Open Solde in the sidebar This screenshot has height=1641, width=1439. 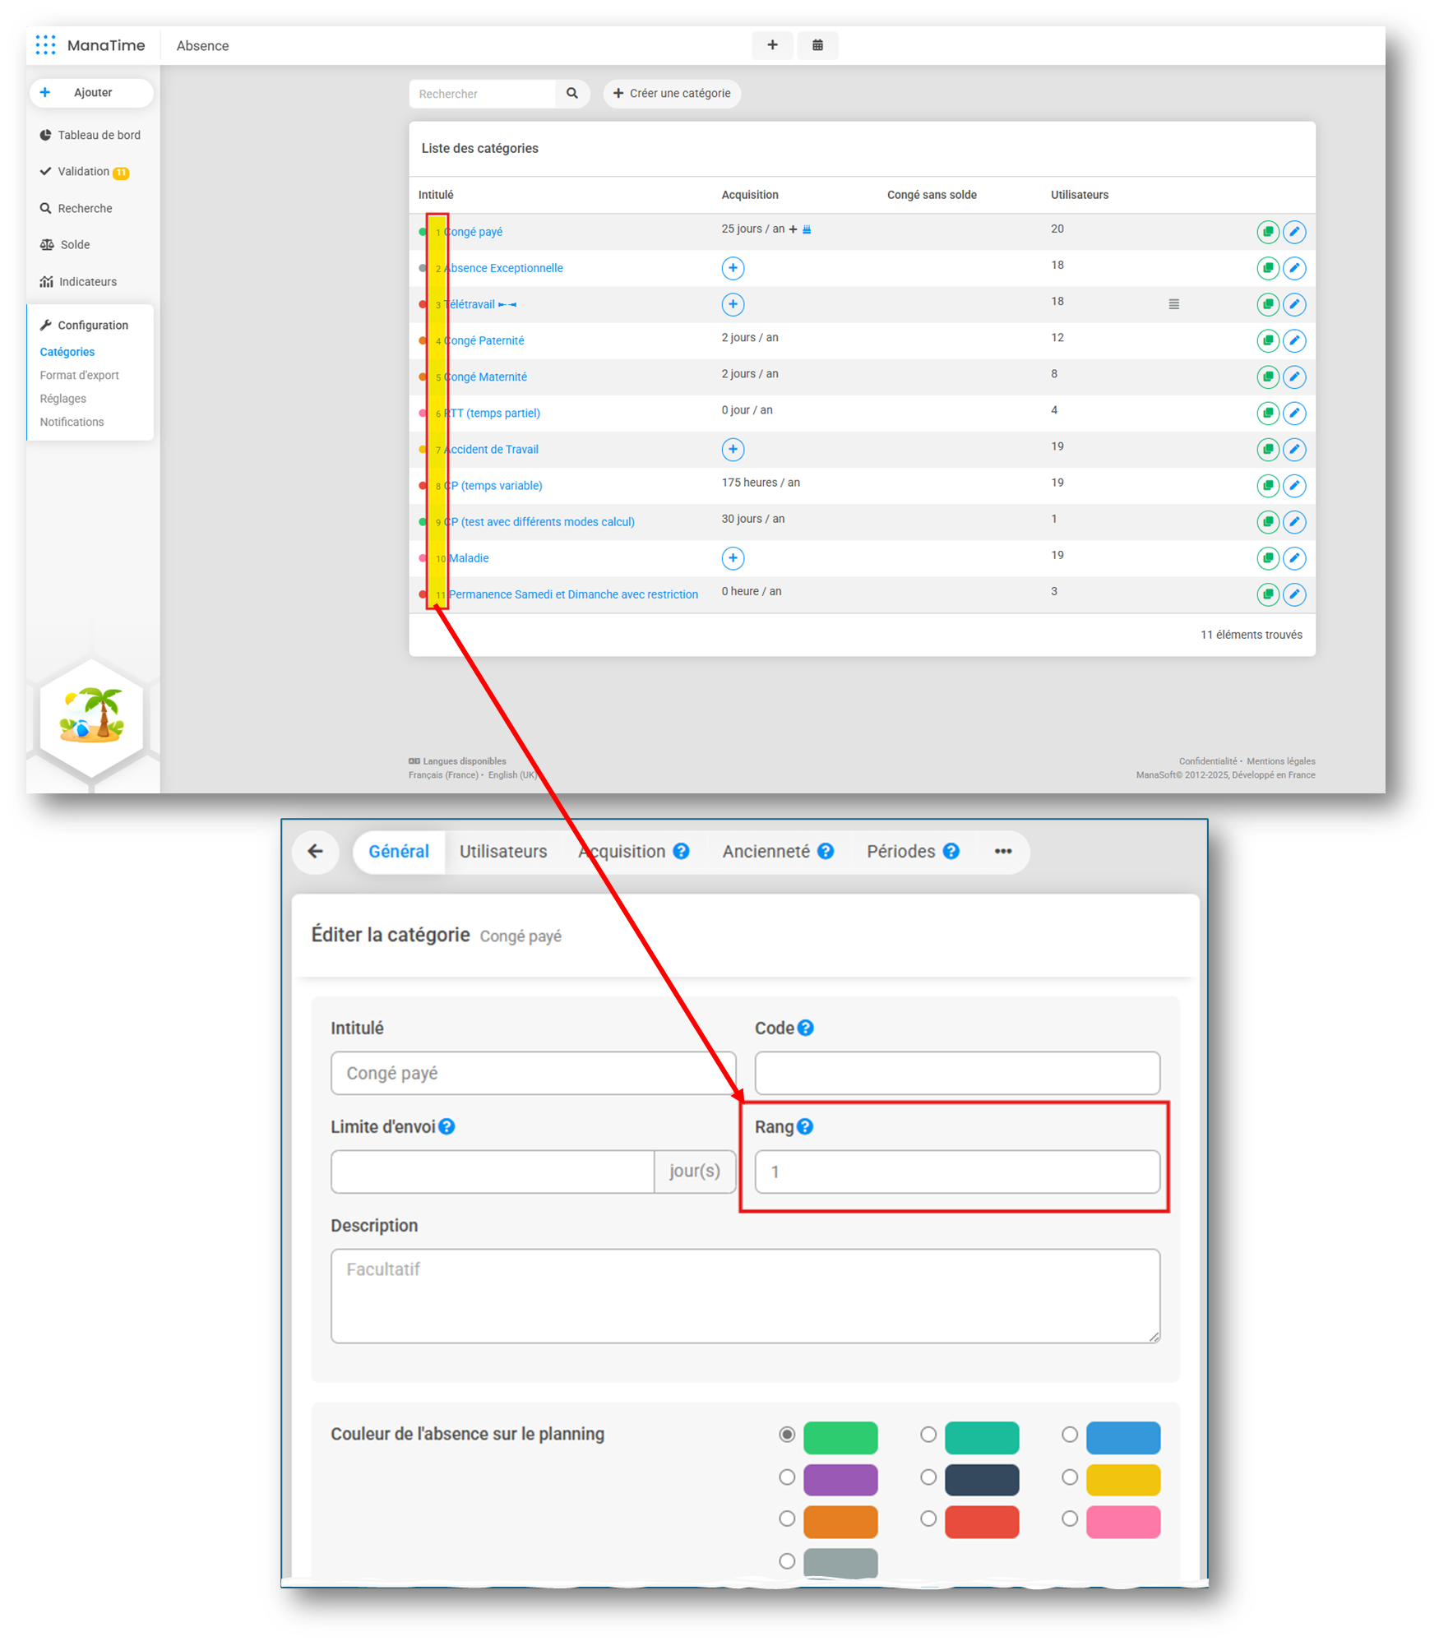tap(65, 244)
